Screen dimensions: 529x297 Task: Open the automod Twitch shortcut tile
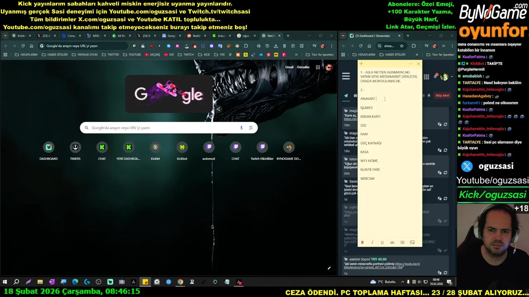(209, 151)
